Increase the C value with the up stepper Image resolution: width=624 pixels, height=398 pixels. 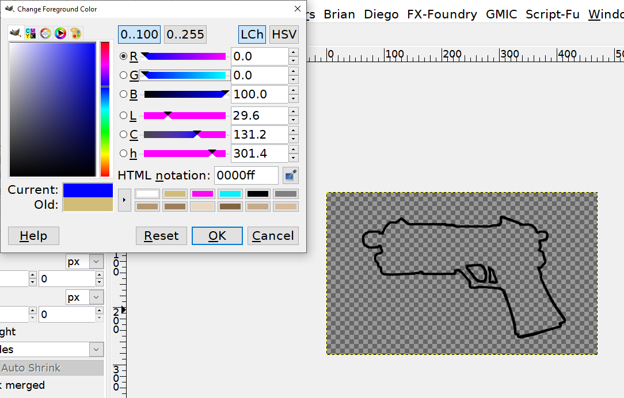click(x=294, y=130)
